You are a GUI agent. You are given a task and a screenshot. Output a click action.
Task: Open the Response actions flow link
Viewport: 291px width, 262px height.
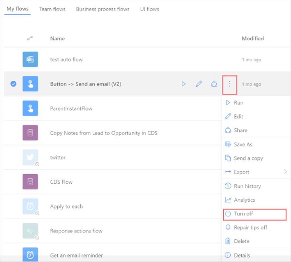pyautogui.click(x=76, y=231)
